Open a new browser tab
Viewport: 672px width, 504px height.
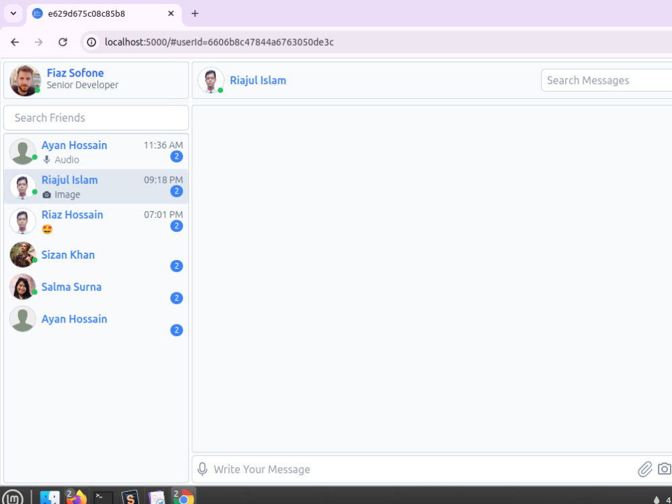tap(195, 13)
